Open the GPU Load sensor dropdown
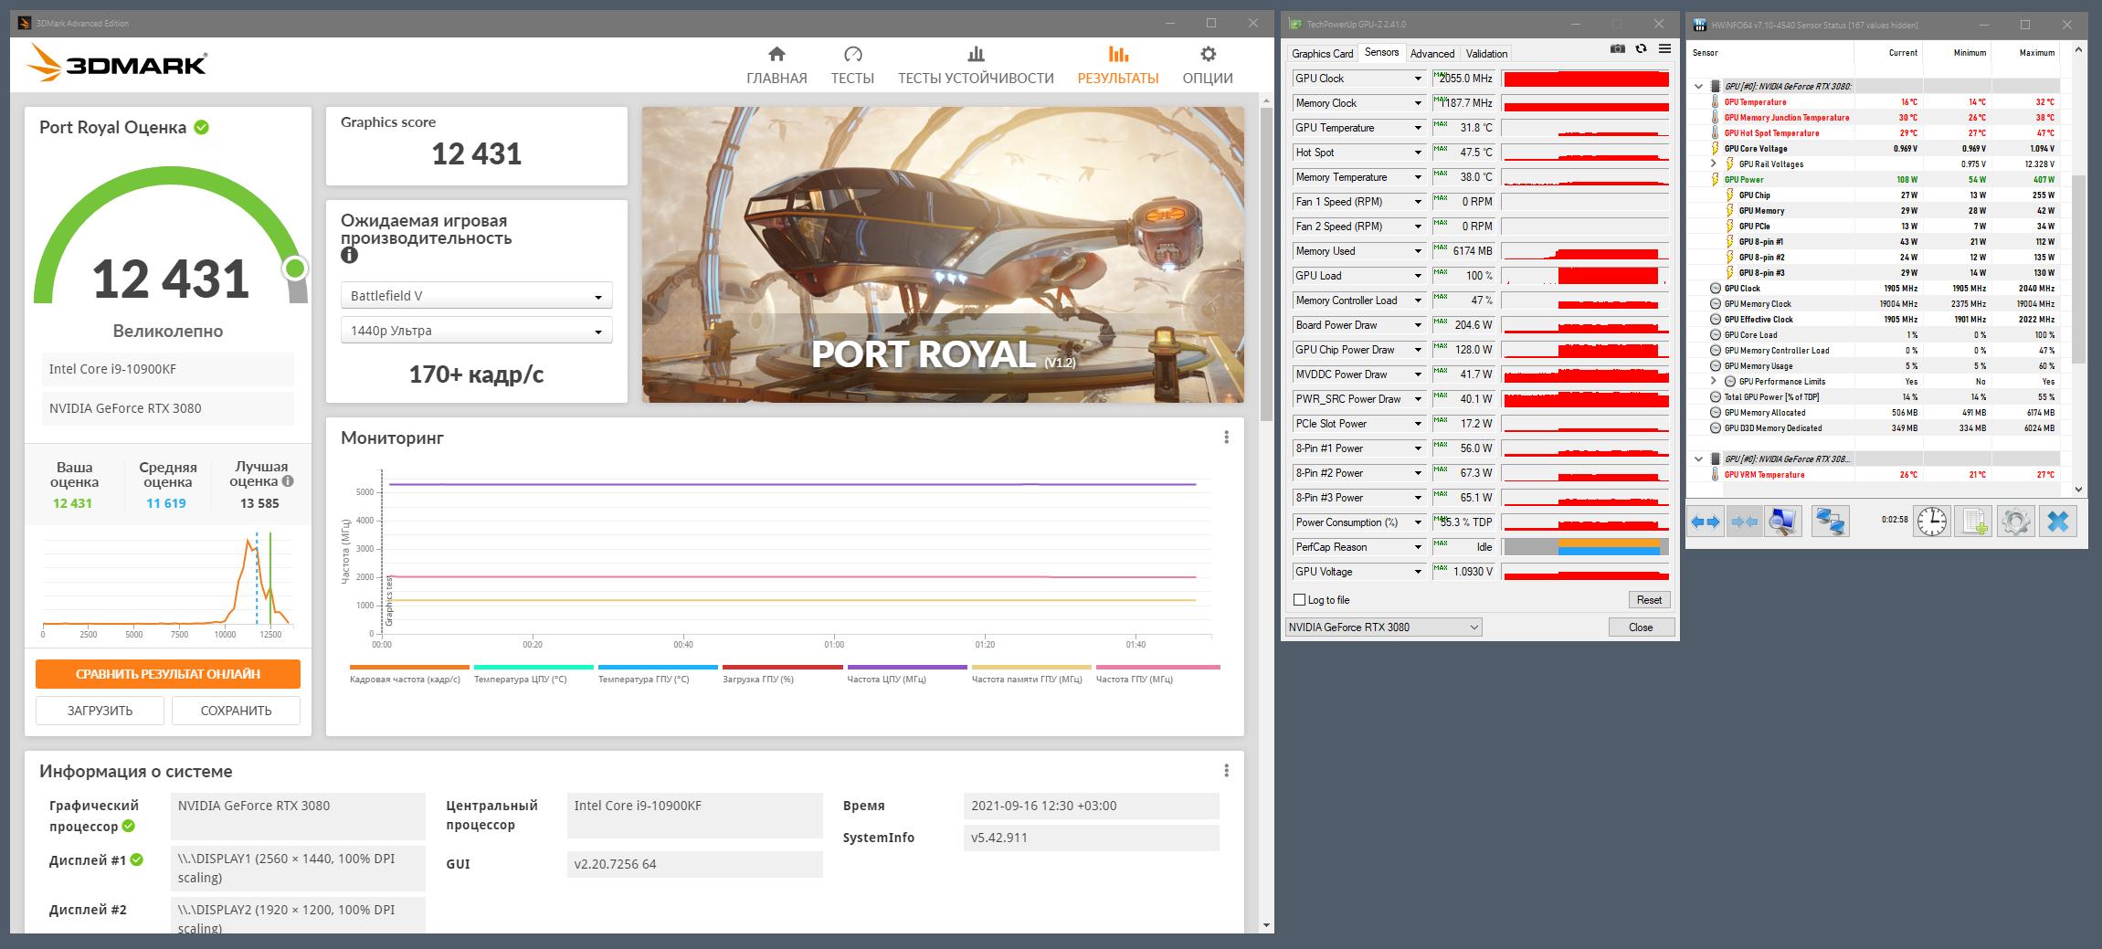This screenshot has height=949, width=2102. click(1418, 276)
